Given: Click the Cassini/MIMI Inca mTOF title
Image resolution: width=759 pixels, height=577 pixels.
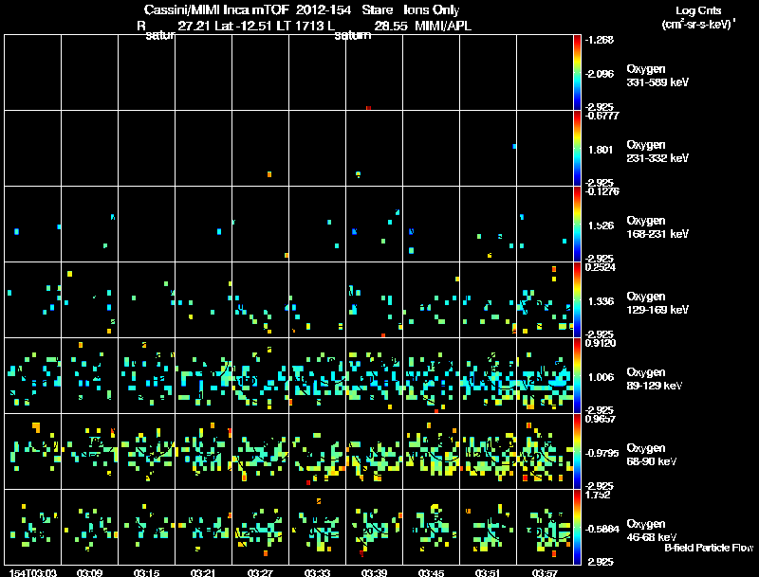Looking at the screenshot, I should pyautogui.click(x=216, y=9).
